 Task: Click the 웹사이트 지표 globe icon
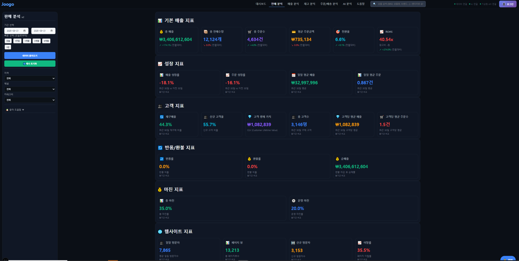click(x=160, y=232)
